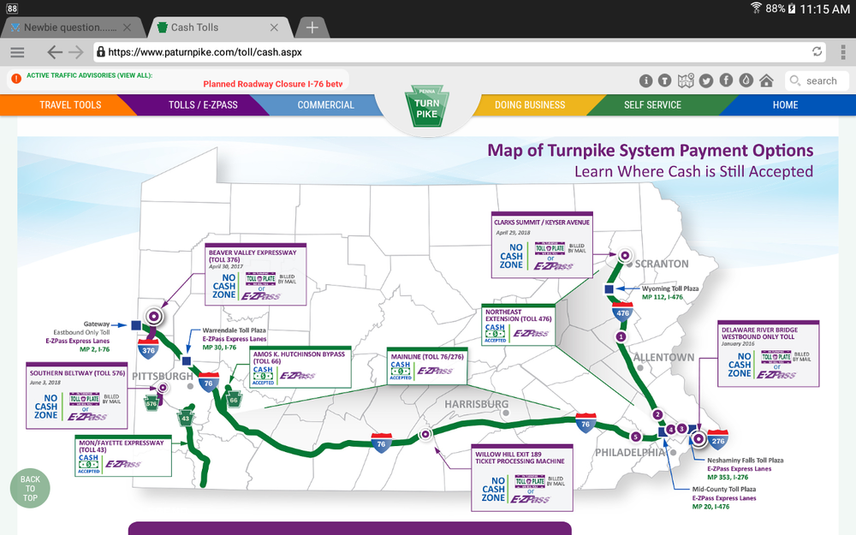Click the Beaver Valley Expressway info box
This screenshot has width=856, height=535.
pyautogui.click(x=255, y=274)
